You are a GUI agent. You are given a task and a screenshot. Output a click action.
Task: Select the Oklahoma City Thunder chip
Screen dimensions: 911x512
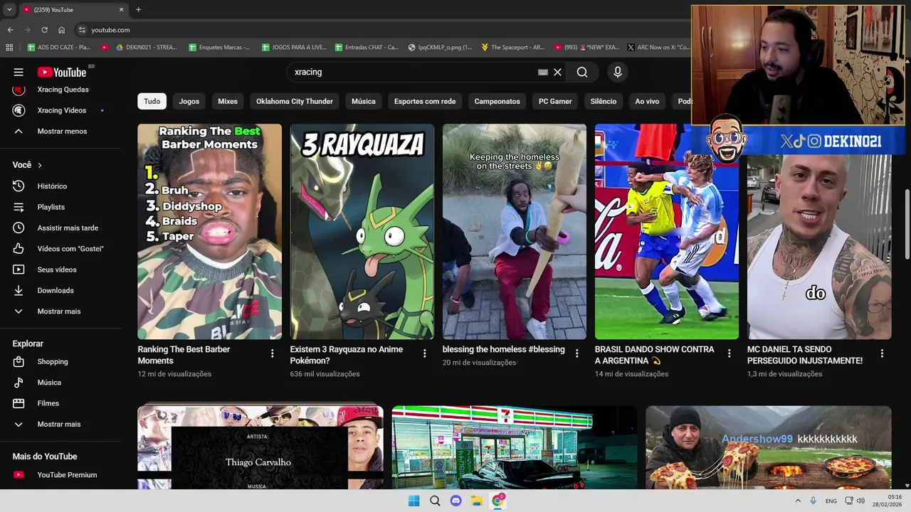click(295, 101)
